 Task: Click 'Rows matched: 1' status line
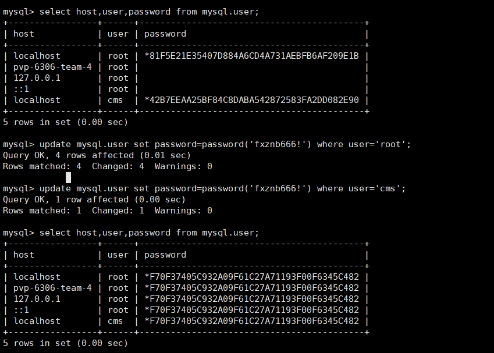pyautogui.click(x=108, y=211)
